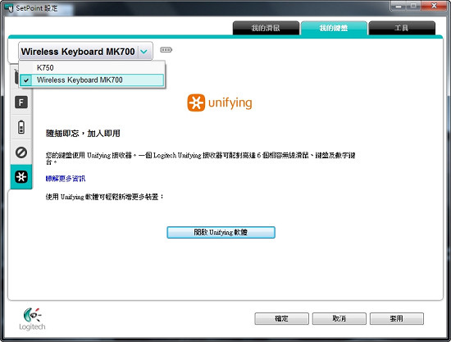
Task: Click the 隨插即忘，加入即用 heading
Action: (83, 134)
